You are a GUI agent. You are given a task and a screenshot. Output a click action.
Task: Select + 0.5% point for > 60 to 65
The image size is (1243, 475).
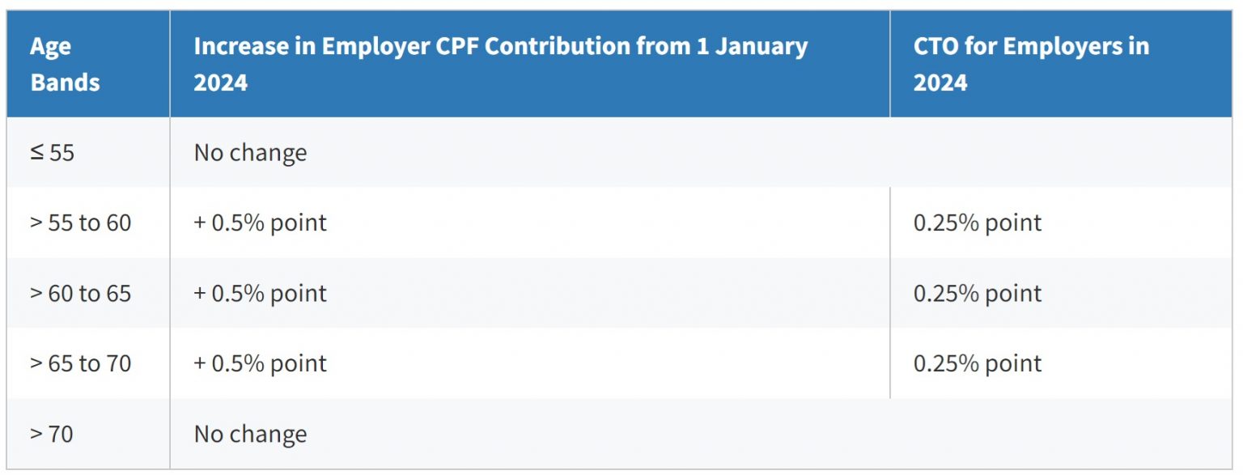pyautogui.click(x=260, y=293)
